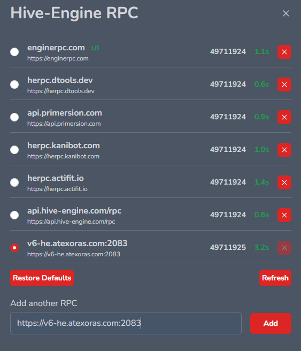This screenshot has width=301, height=351.
Task: Remove the enginerpc.com RPC entry
Action: (284, 52)
